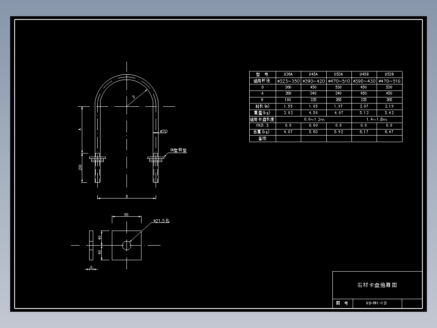Select the 料长(m) row label
The width and height of the screenshot is (437, 328).
click(262, 106)
